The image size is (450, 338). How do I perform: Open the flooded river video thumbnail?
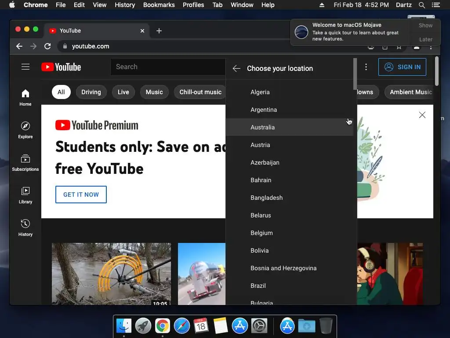coord(111,274)
